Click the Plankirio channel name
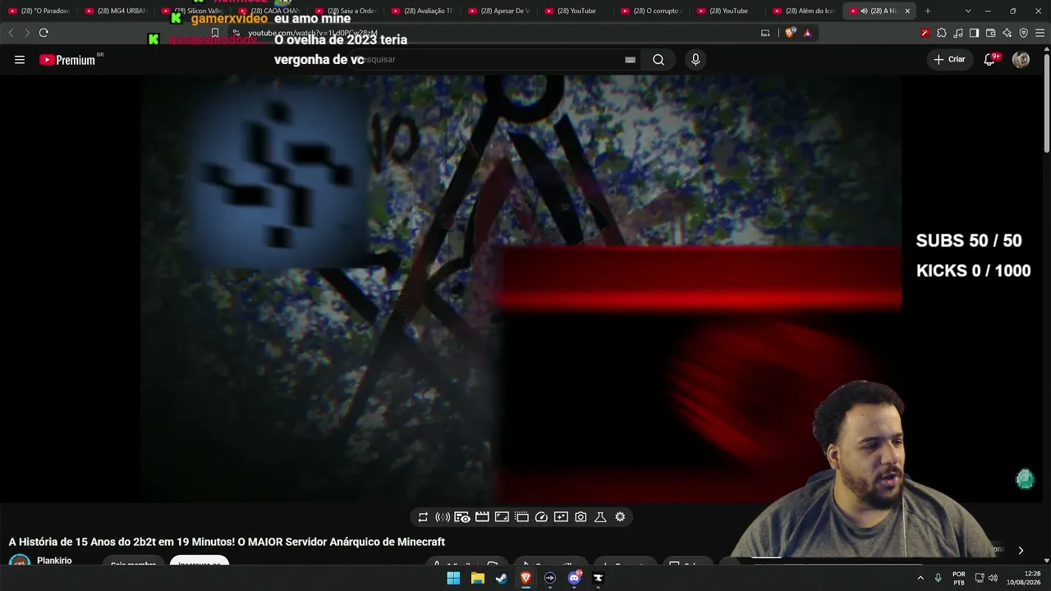This screenshot has height=591, width=1051. (54, 561)
